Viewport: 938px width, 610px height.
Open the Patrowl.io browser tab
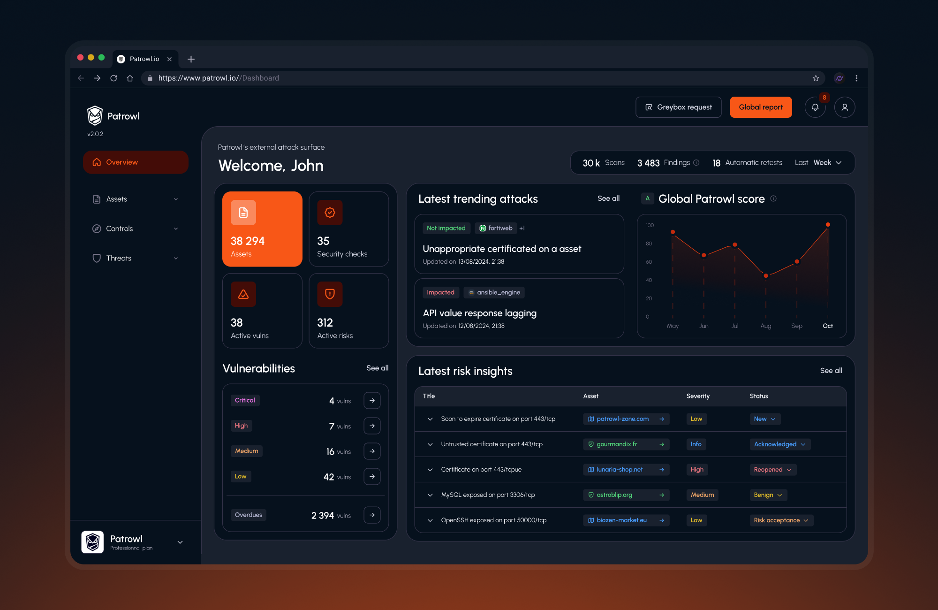coord(144,59)
